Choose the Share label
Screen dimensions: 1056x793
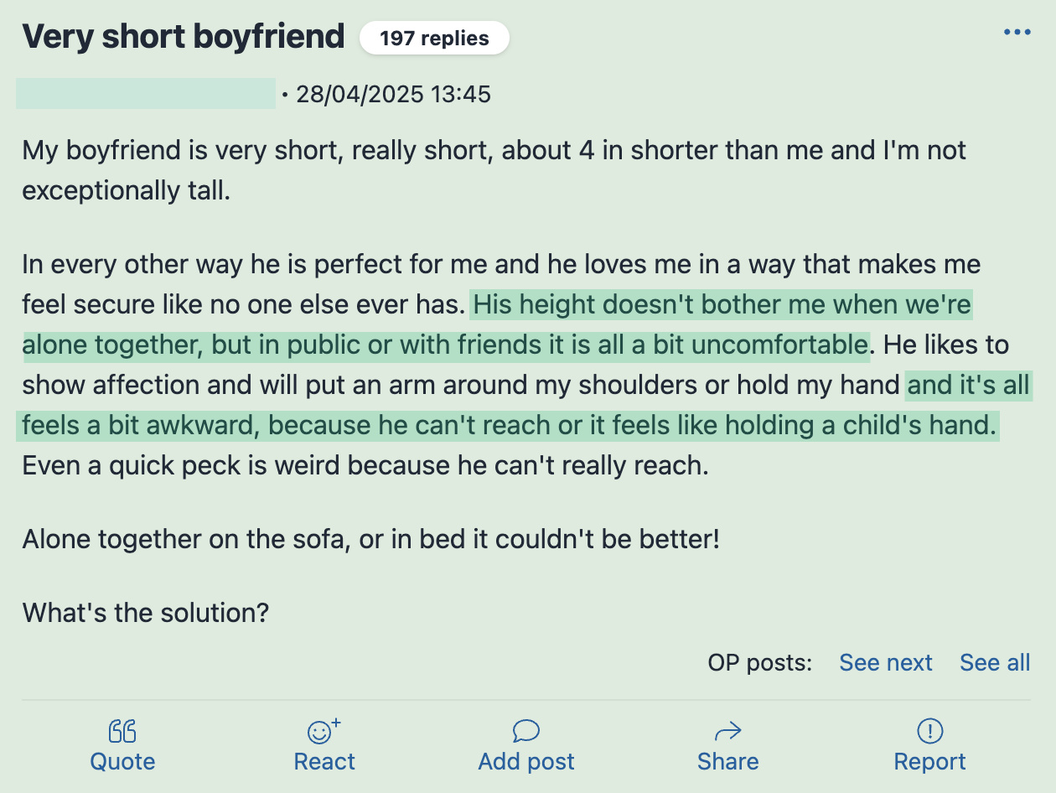(x=727, y=761)
